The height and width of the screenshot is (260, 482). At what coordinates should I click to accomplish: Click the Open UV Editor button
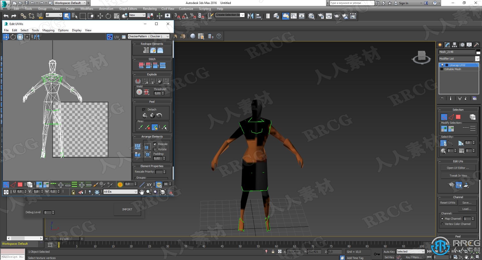click(458, 168)
